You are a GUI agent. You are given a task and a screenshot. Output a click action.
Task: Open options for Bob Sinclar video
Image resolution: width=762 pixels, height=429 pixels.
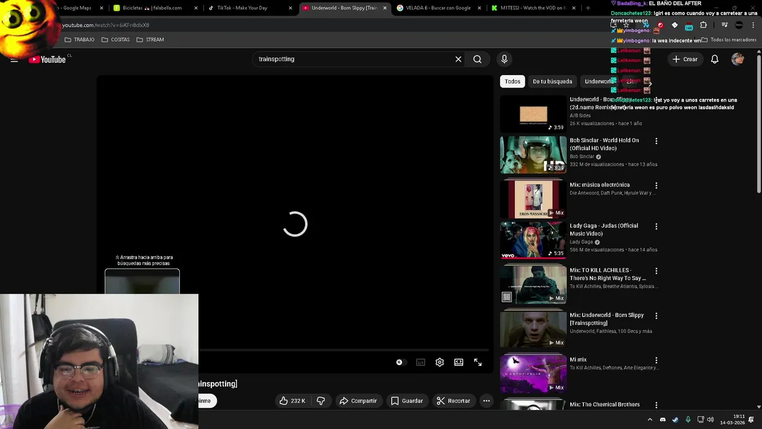point(656,141)
